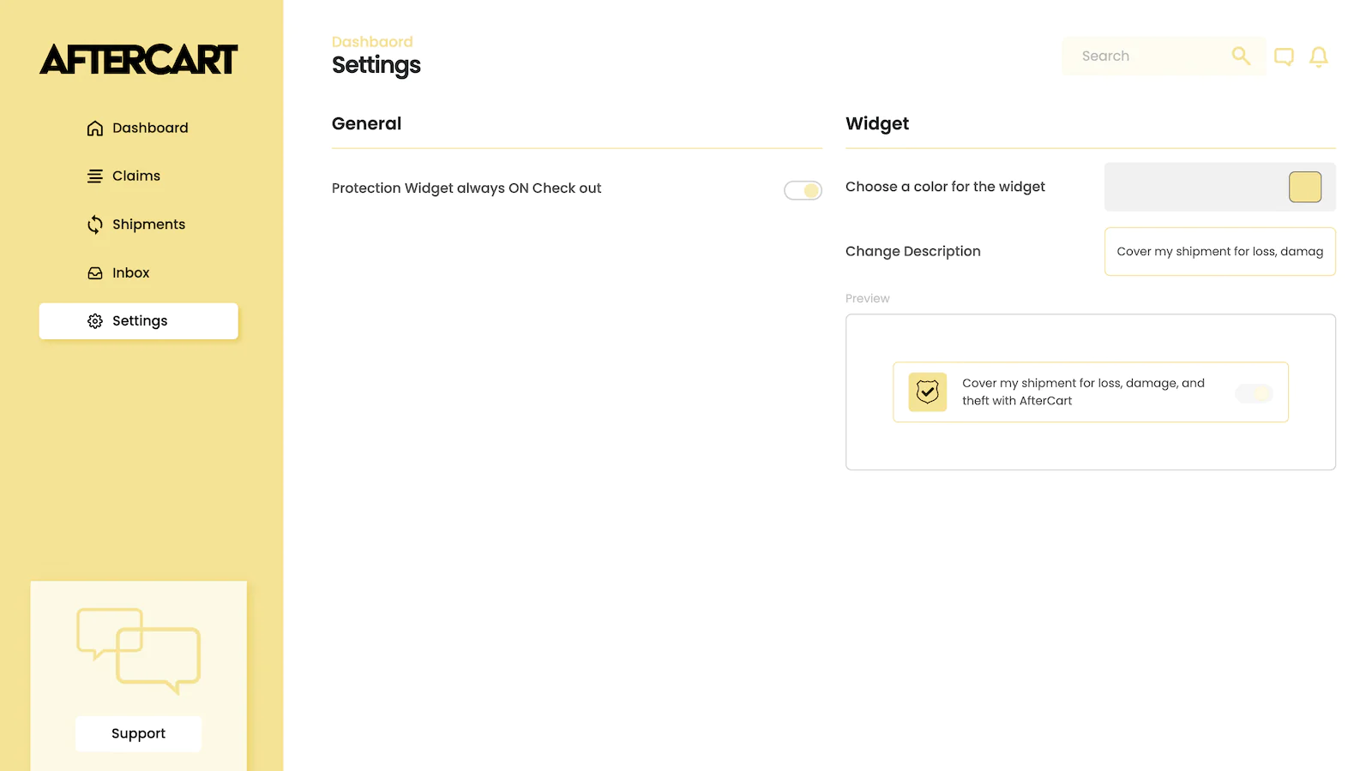Click the Support button
This screenshot has width=1372, height=771.
click(x=138, y=734)
